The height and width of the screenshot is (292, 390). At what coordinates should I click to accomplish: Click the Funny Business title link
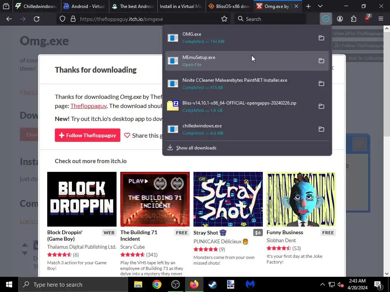(285, 232)
